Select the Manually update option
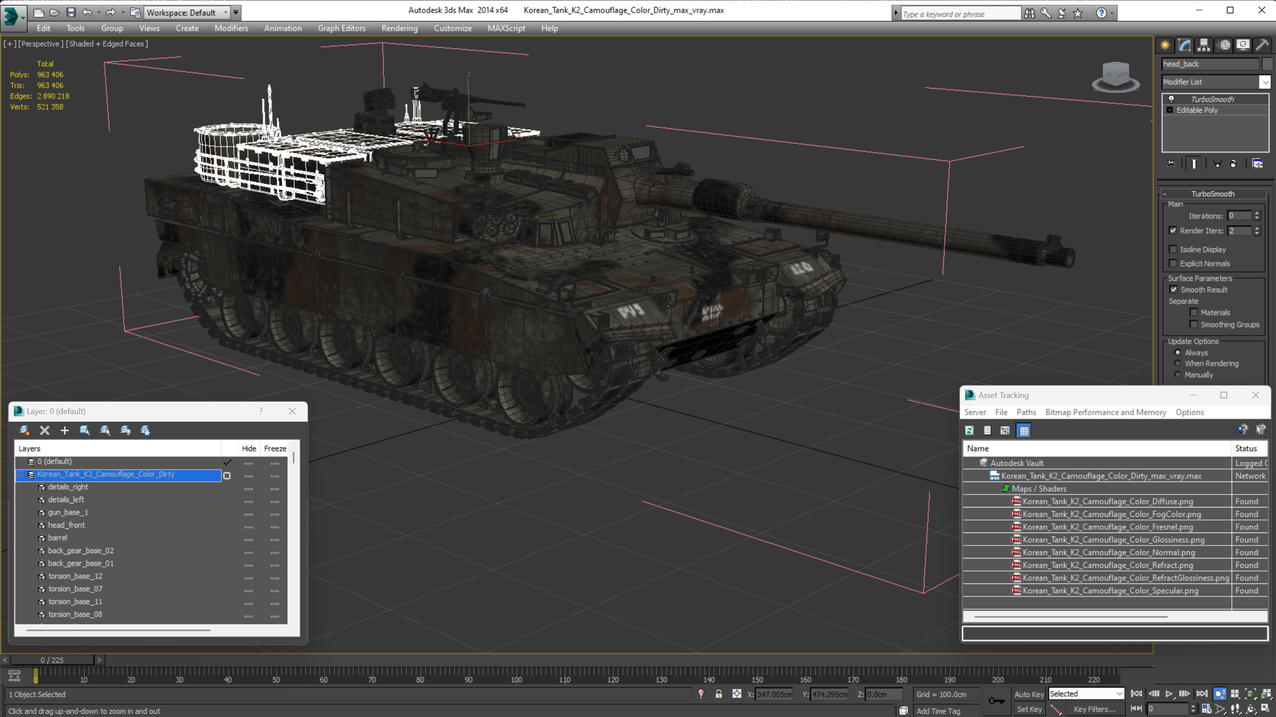1276x717 pixels. pyautogui.click(x=1178, y=374)
